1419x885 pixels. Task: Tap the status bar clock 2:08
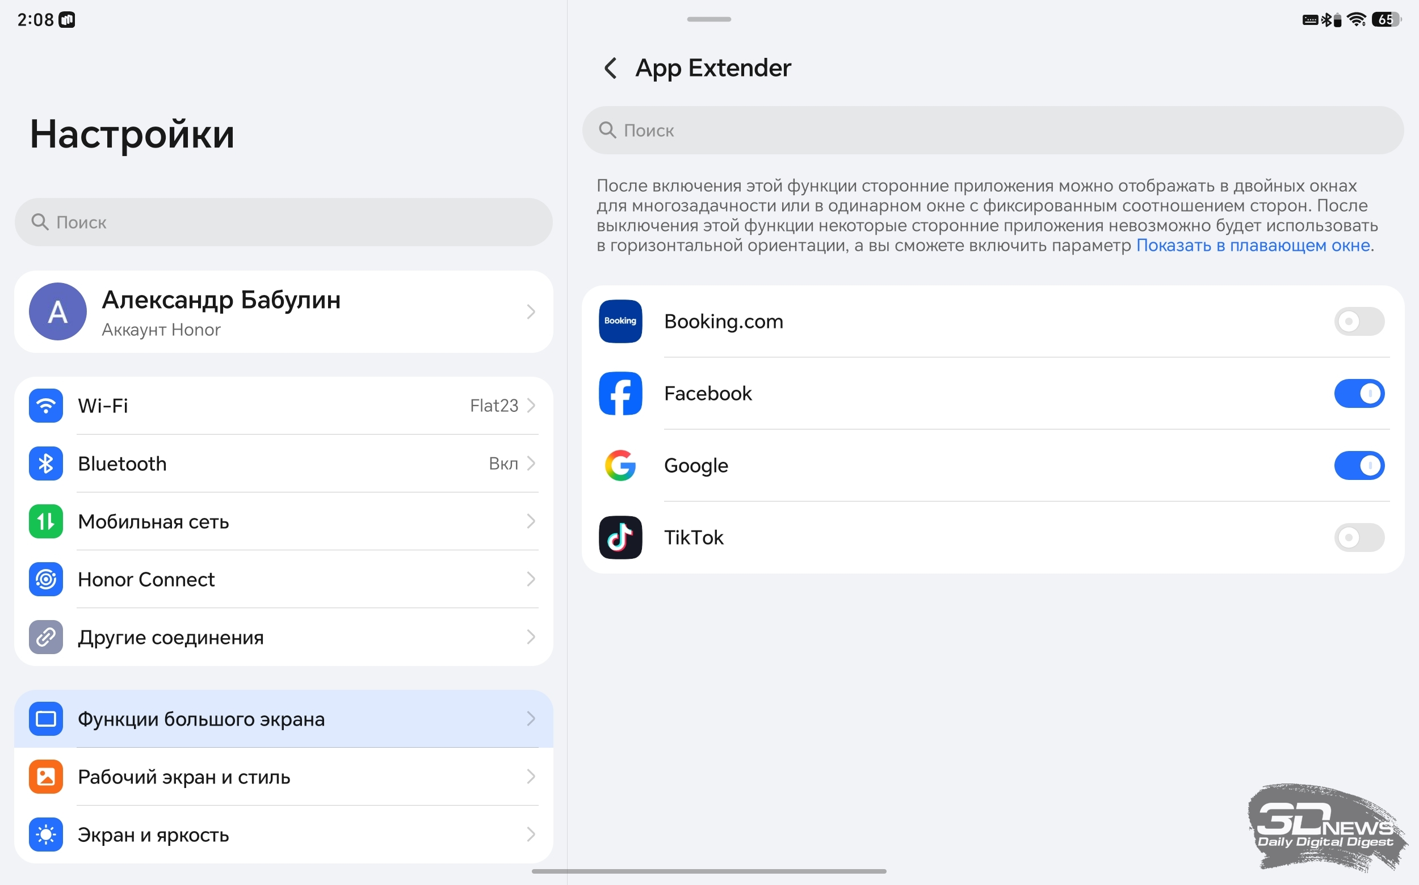[x=35, y=20]
